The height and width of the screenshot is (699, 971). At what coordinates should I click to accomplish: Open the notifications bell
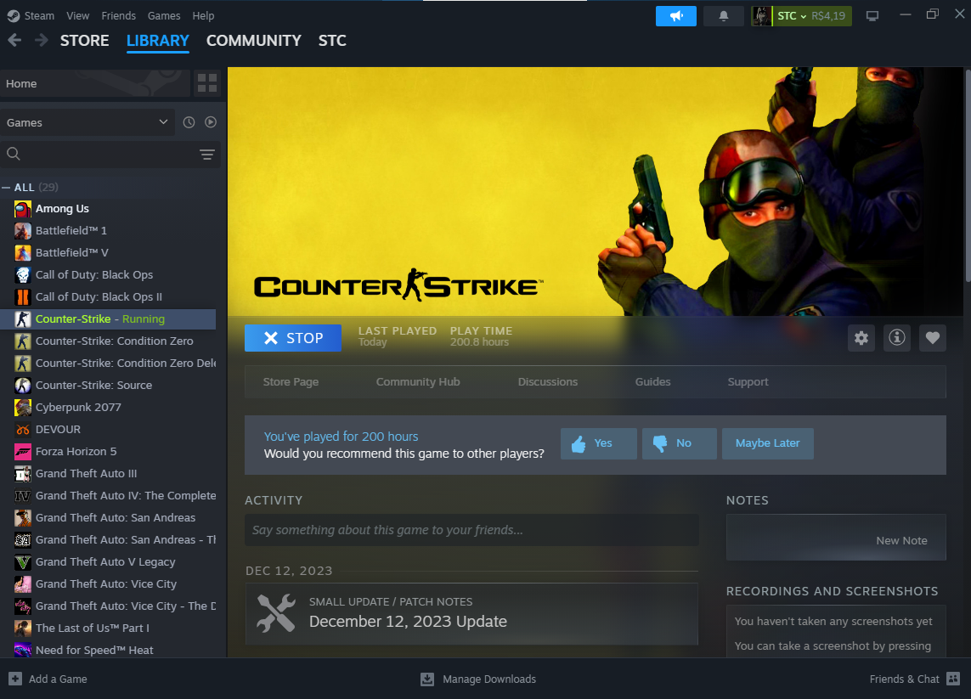point(724,16)
